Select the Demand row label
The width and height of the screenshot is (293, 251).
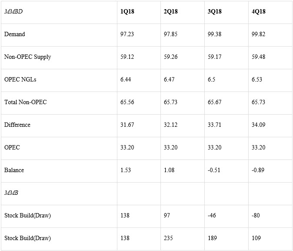click(14, 34)
